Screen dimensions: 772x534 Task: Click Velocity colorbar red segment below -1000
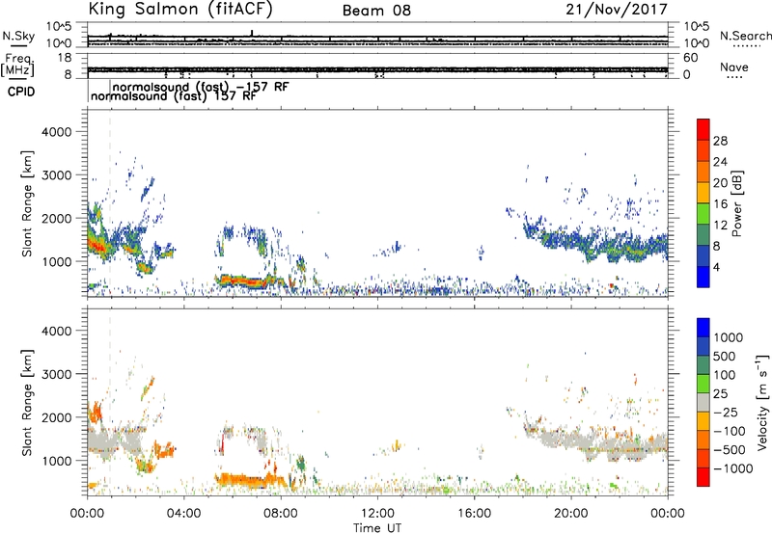(x=703, y=477)
